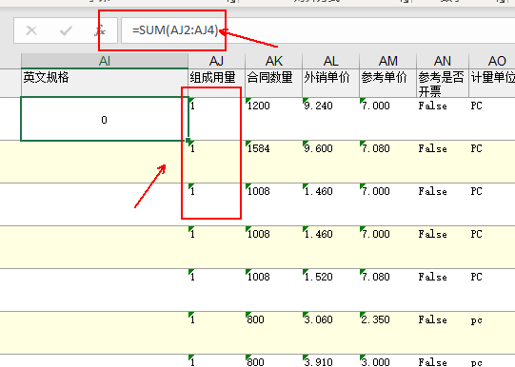Select column header AM
The height and width of the screenshot is (367, 515).
[387, 61]
